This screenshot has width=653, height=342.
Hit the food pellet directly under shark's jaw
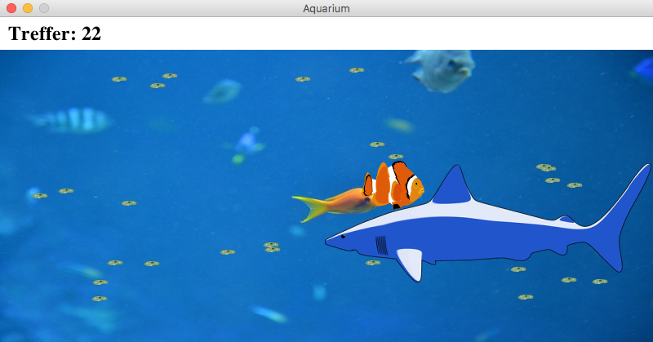point(373,263)
